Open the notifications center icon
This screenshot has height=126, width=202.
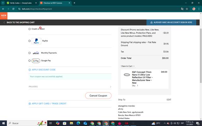coord(198,123)
